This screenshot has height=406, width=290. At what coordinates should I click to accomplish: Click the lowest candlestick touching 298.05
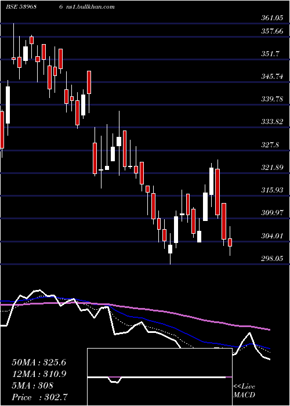[x=170, y=249]
